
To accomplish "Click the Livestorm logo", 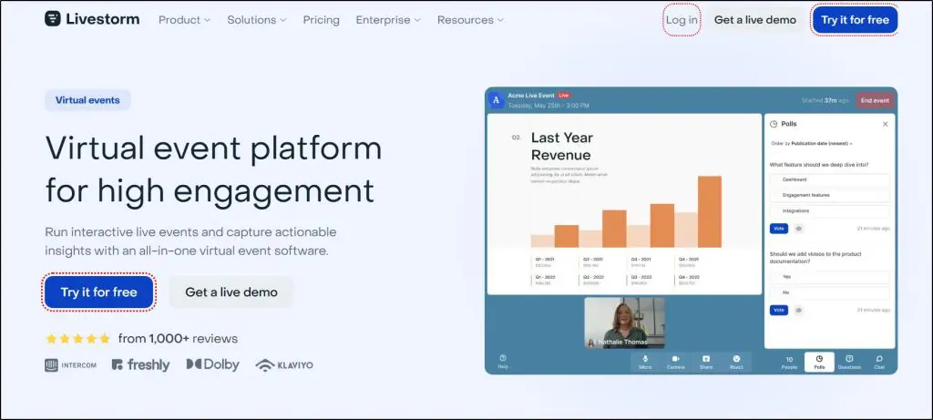I will point(91,19).
